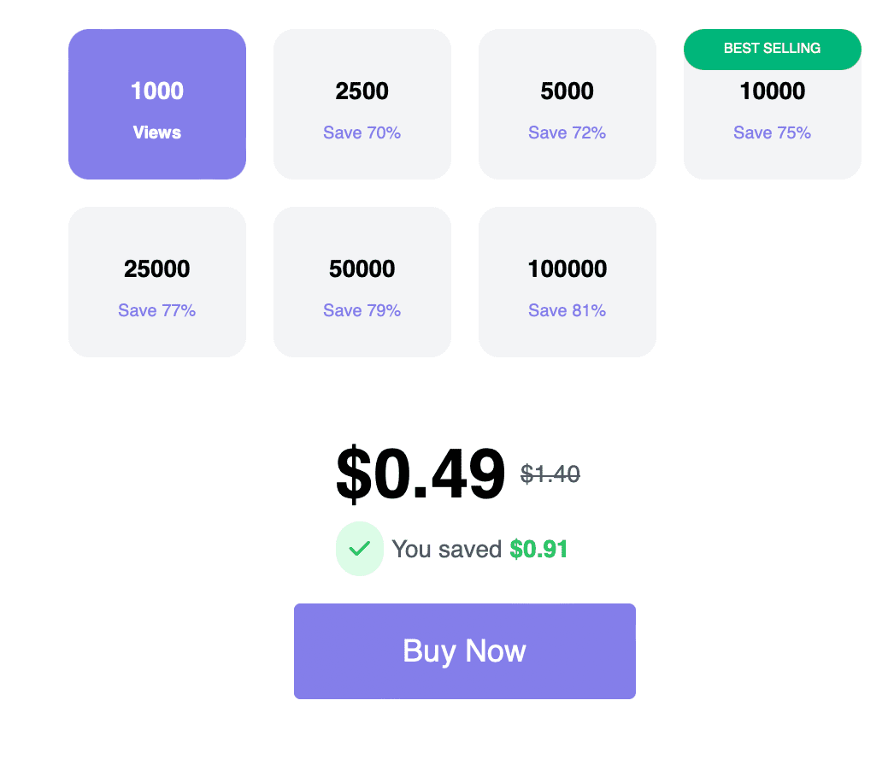
Task: Click Save 70% under 2500
Action: (x=362, y=132)
